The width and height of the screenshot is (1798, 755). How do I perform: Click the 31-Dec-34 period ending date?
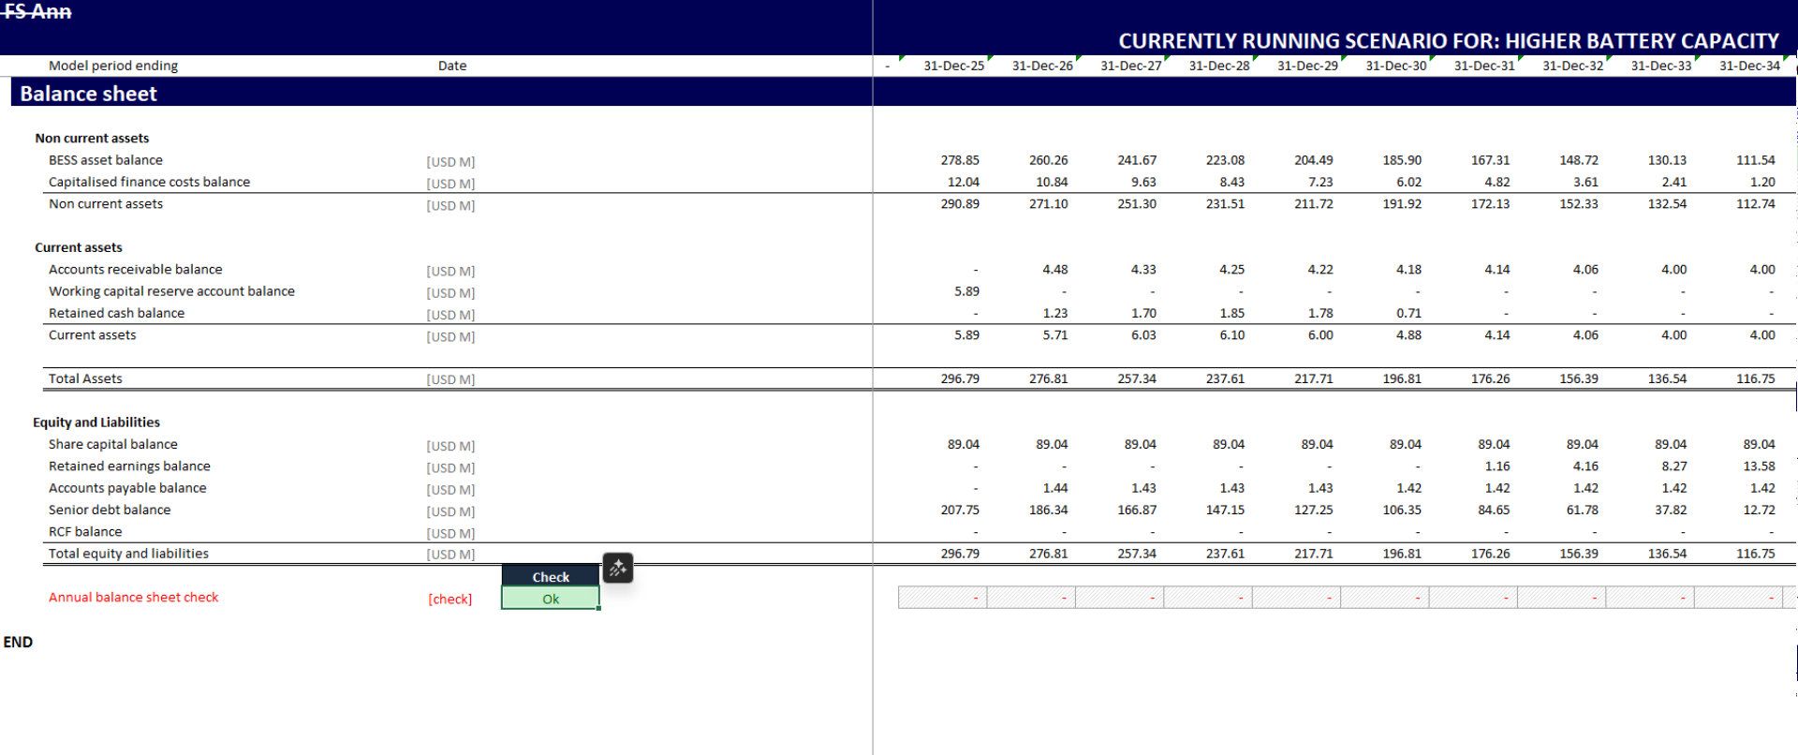[x=1748, y=66]
